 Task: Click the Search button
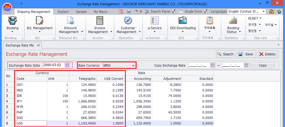pyautogui.click(x=226, y=54)
